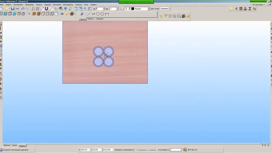
Task: Open the Группировка menu
Action: tap(18, 5)
